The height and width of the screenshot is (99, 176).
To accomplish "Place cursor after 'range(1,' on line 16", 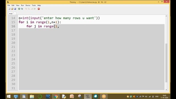I will [x=59, y=26].
